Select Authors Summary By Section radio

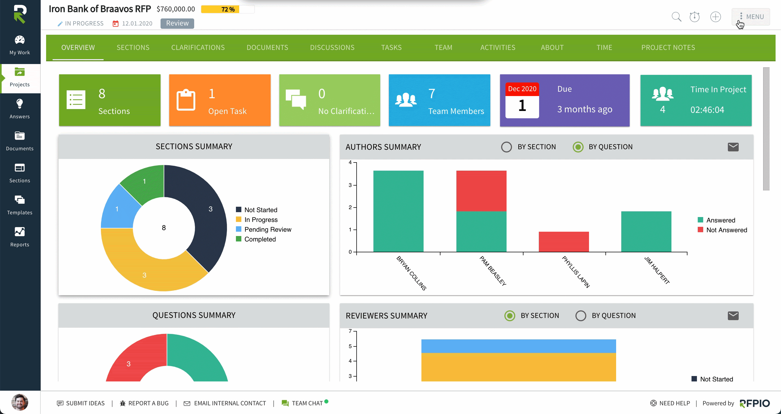(506, 147)
